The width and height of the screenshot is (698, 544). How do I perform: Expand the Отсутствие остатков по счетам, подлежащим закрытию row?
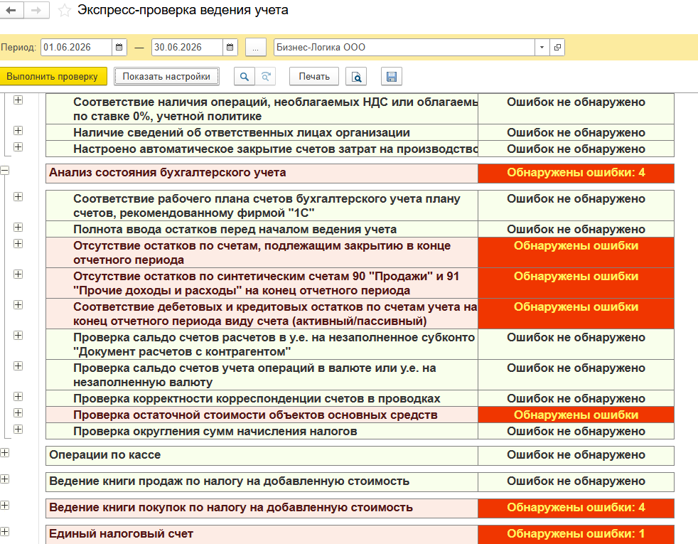(x=18, y=243)
